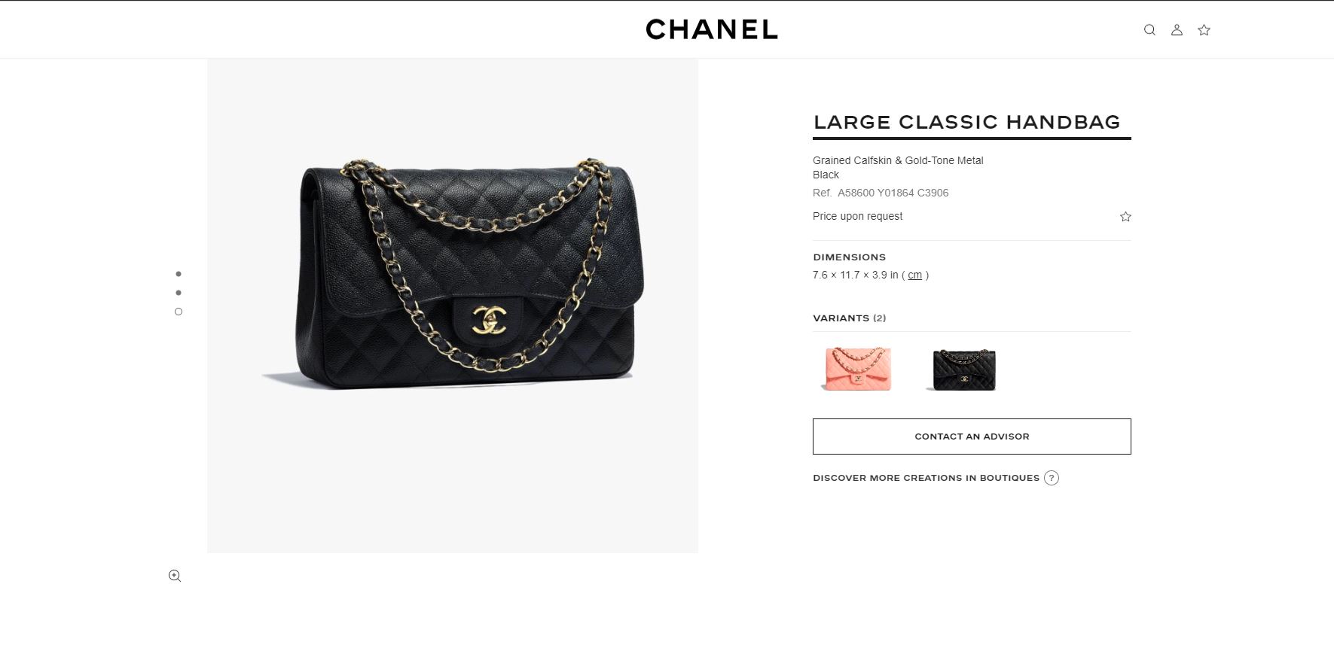Image resolution: width=1334 pixels, height=654 pixels.
Task: Open the account profile icon
Action: tap(1177, 30)
